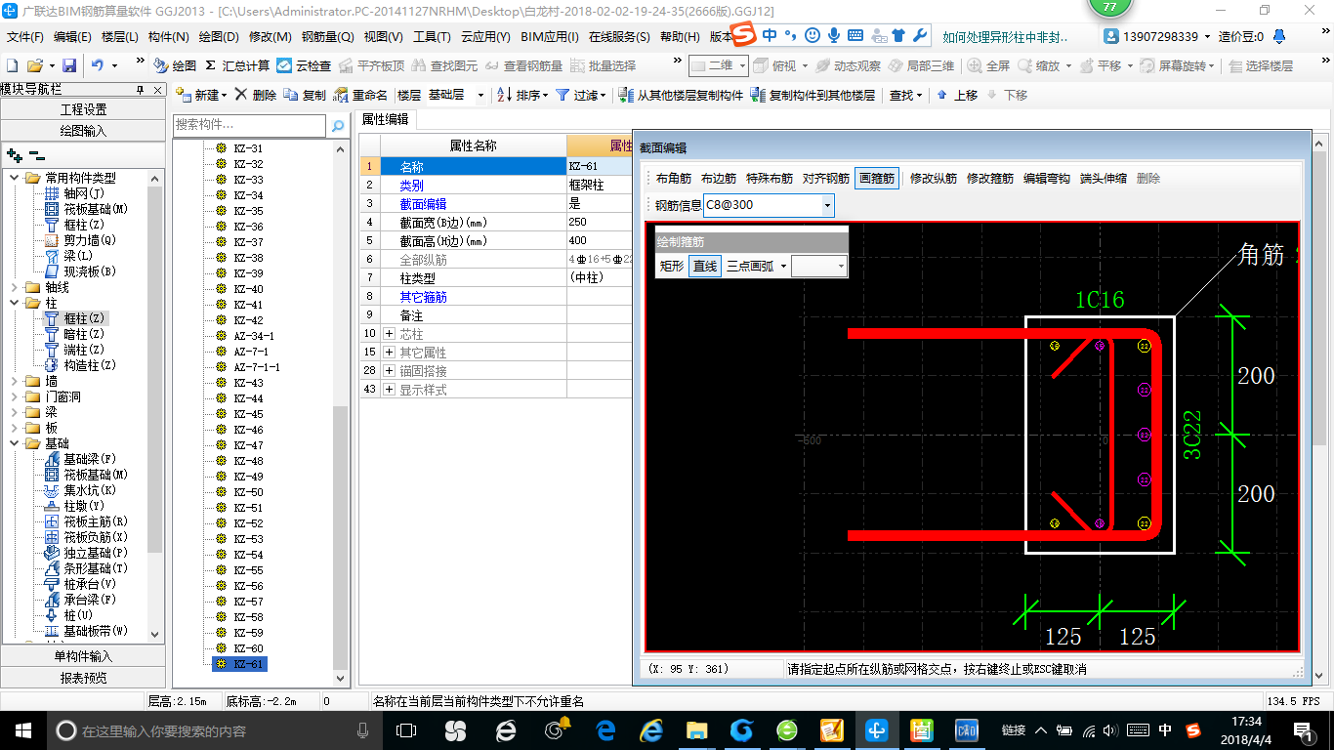The height and width of the screenshot is (750, 1334).
Task: Select 剪力墙(Q) tree item
Action: tap(80, 240)
